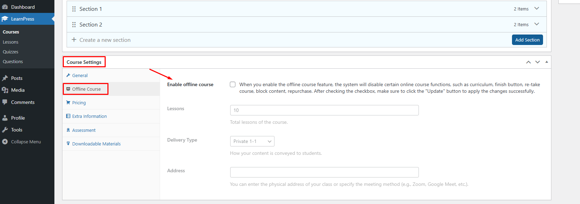The width and height of the screenshot is (580, 204).
Task: Click the Comments speech bubble icon
Action: [x=5, y=102]
